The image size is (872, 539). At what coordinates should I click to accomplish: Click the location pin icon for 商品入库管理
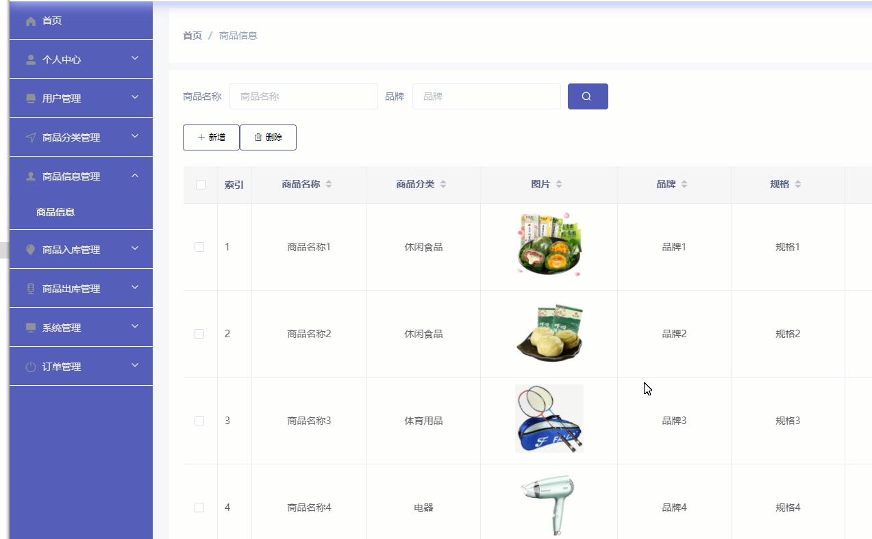[x=30, y=249]
